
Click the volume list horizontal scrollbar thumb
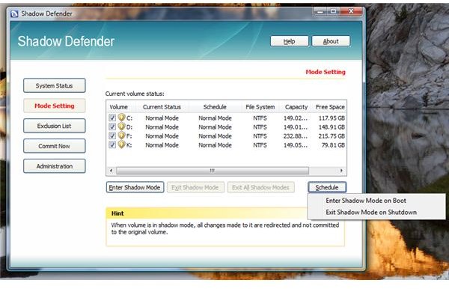click(x=213, y=171)
